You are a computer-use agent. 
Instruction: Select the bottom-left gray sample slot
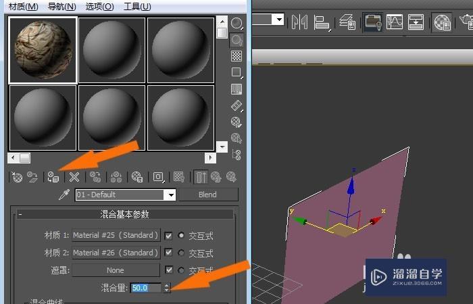point(43,118)
